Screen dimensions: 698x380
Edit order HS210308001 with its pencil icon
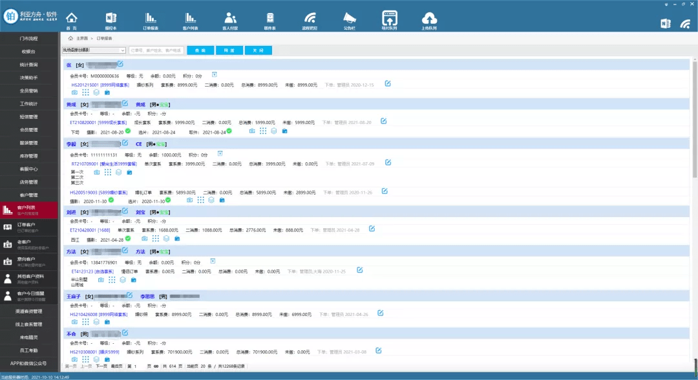378,351
